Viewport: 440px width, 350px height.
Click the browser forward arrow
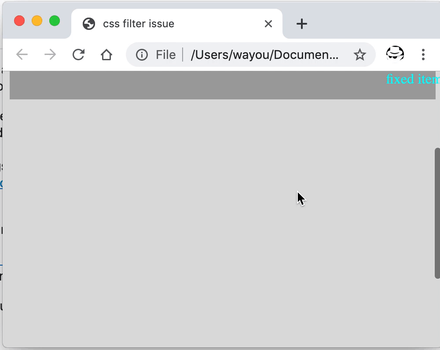point(50,55)
